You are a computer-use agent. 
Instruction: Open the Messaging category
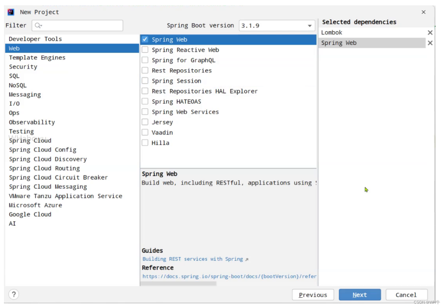pos(72,94)
